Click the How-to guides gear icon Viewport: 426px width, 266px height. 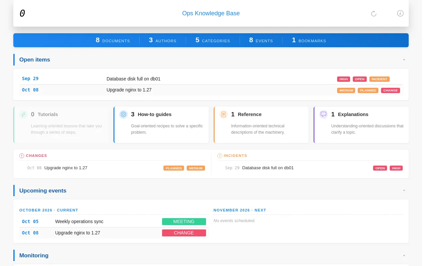coord(123,114)
